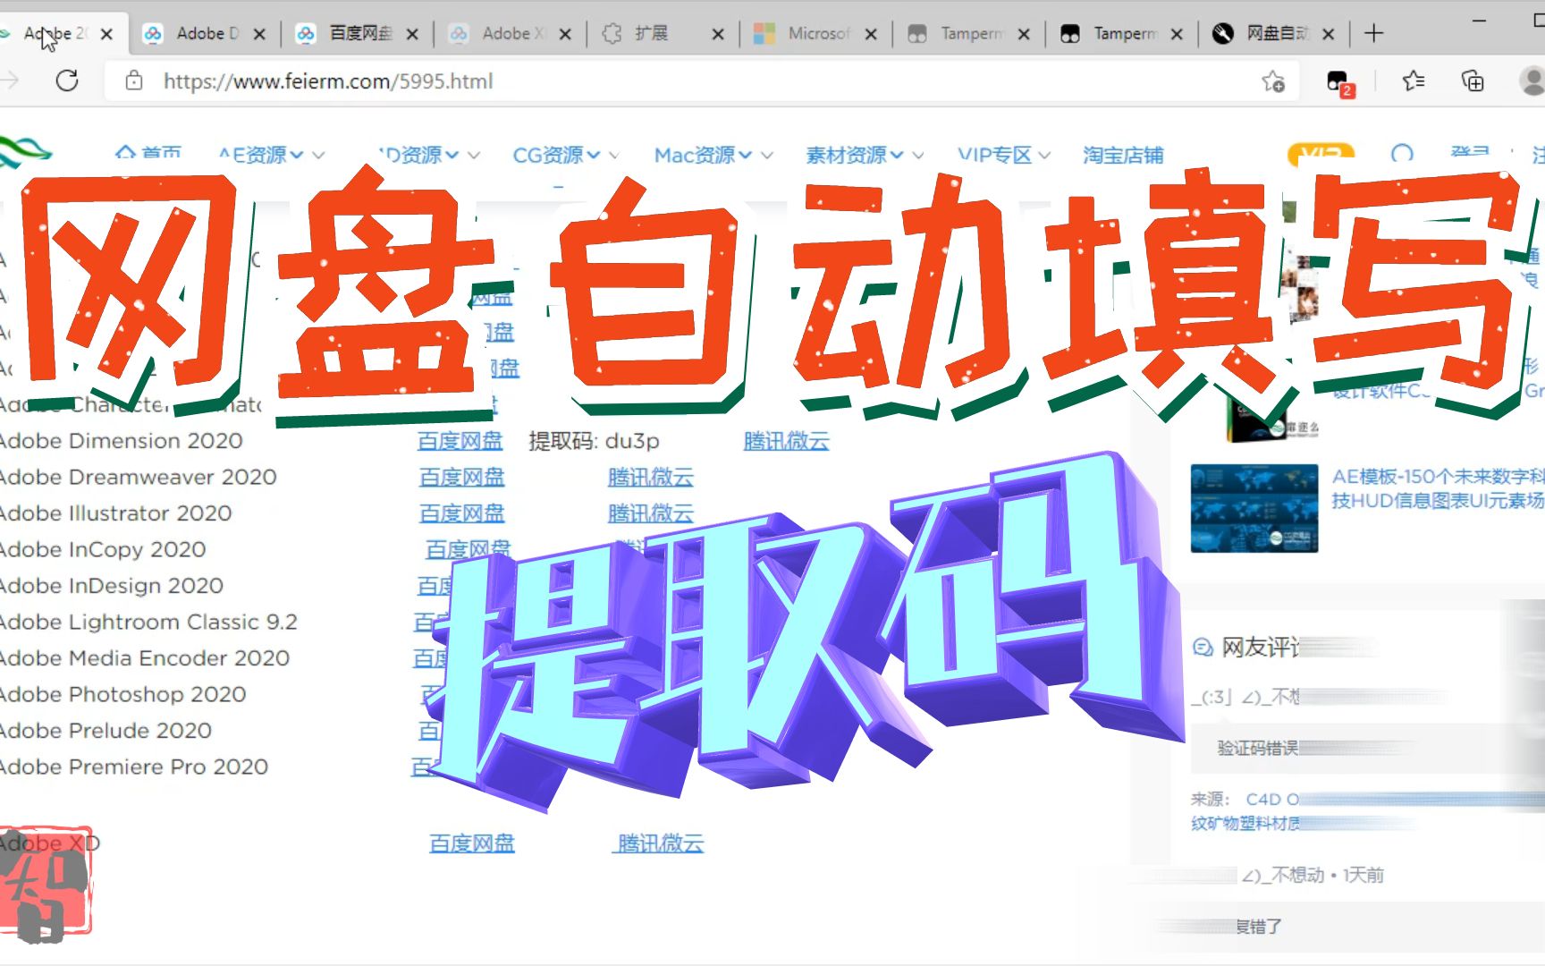Viewport: 1545px width, 966px height.
Task: Click the 'Adobe InCopy 2020' text
Action: click(x=103, y=549)
